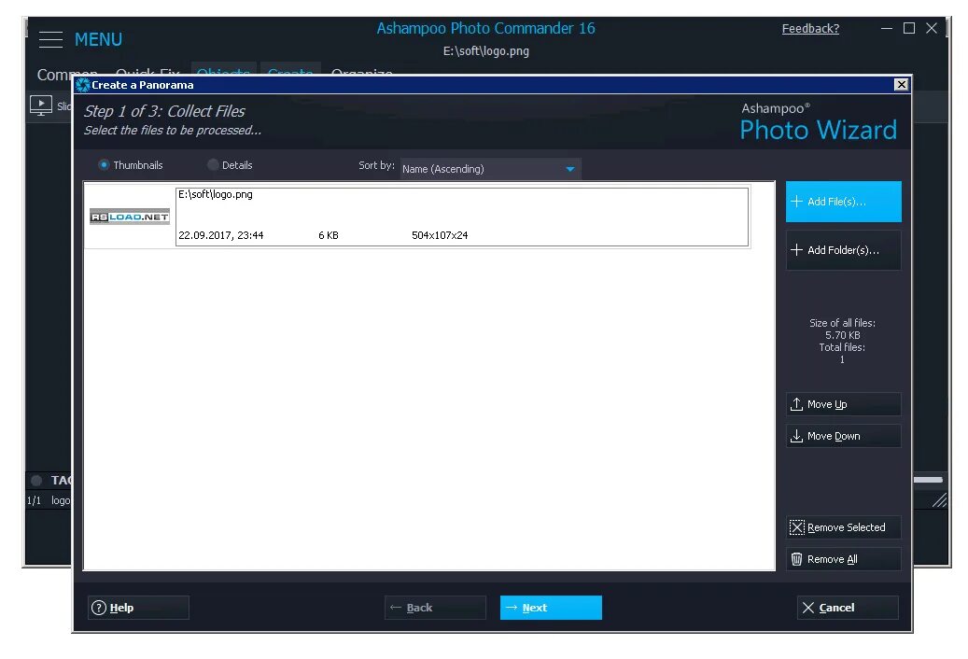Click the Back button

435,608
